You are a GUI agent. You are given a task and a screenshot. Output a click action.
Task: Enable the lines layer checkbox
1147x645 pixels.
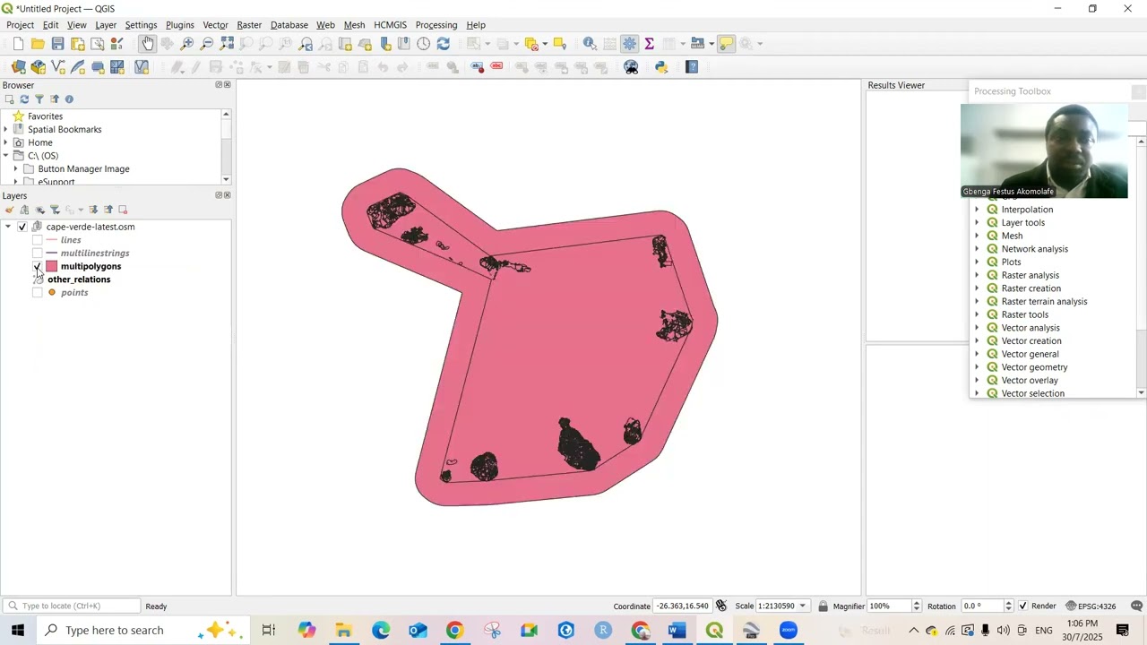38,240
